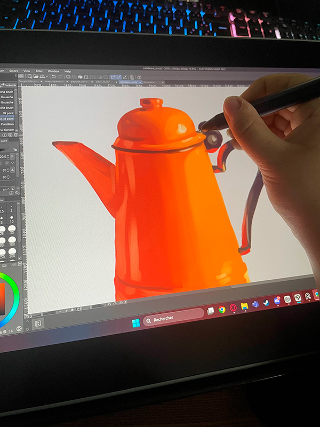Screen dimensions: 320x427
Task: Click the Task View icon in taskbar
Action: [x=211, y=311]
